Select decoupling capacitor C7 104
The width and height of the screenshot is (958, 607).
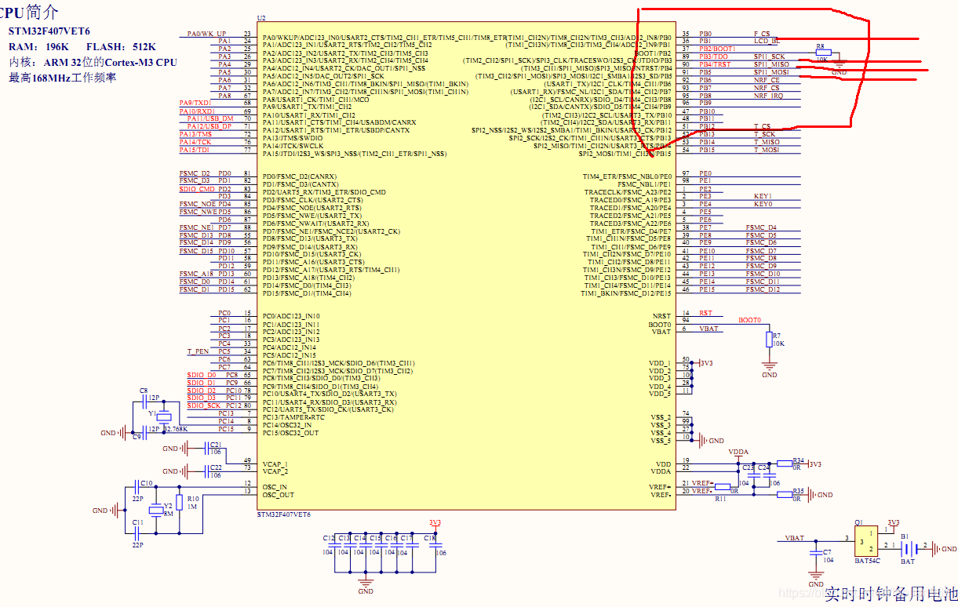click(x=816, y=551)
